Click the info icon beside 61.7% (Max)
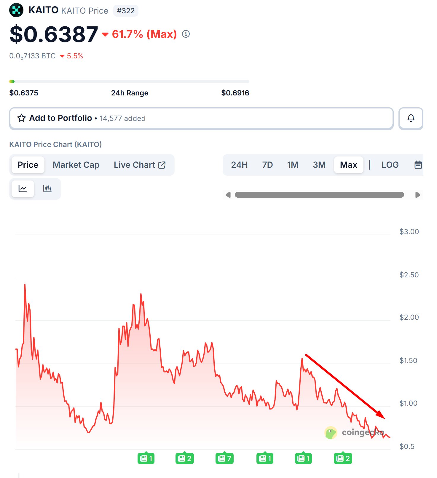This screenshot has height=478, width=437. pyautogui.click(x=186, y=34)
